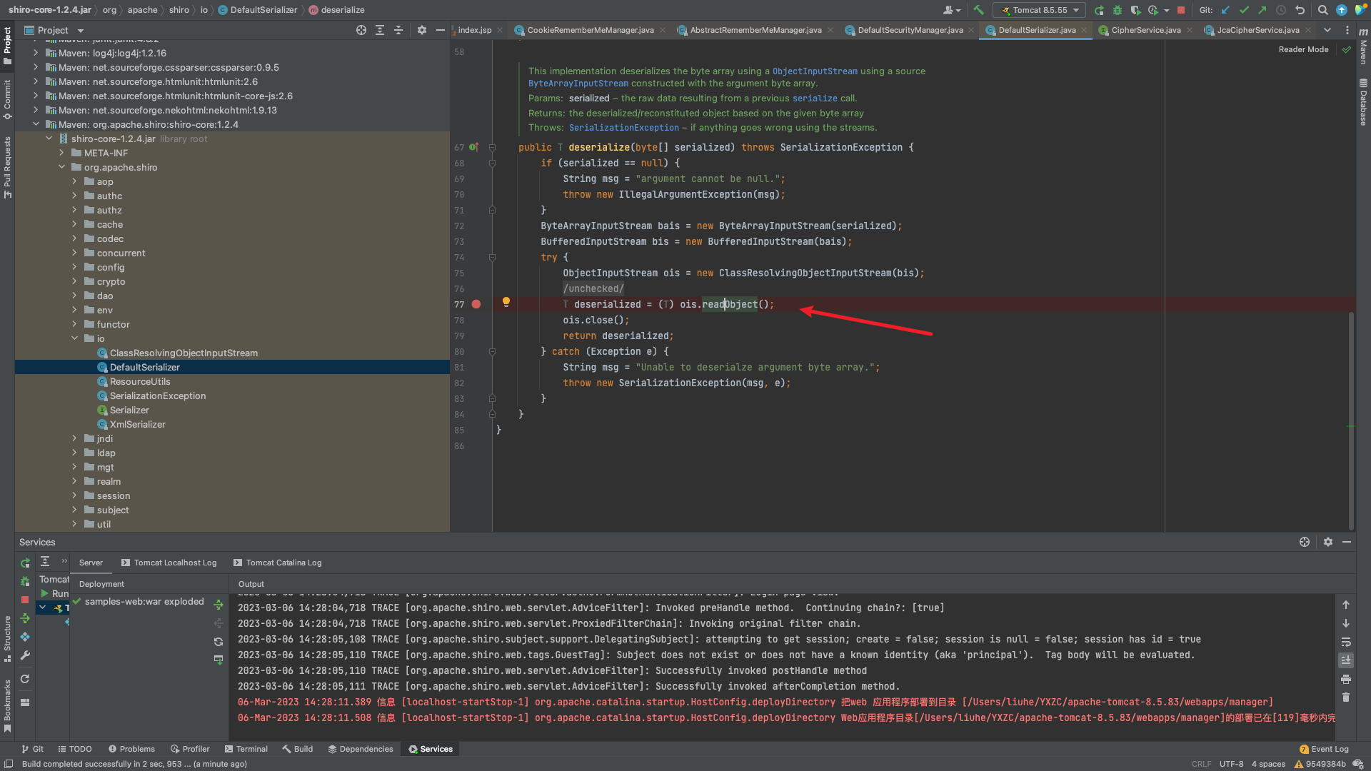Open Project view mode dropdown
Image resolution: width=1371 pixels, height=771 pixels.
[x=81, y=31]
